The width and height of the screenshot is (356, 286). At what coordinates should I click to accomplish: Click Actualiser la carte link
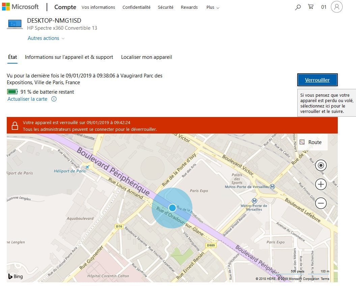point(27,99)
